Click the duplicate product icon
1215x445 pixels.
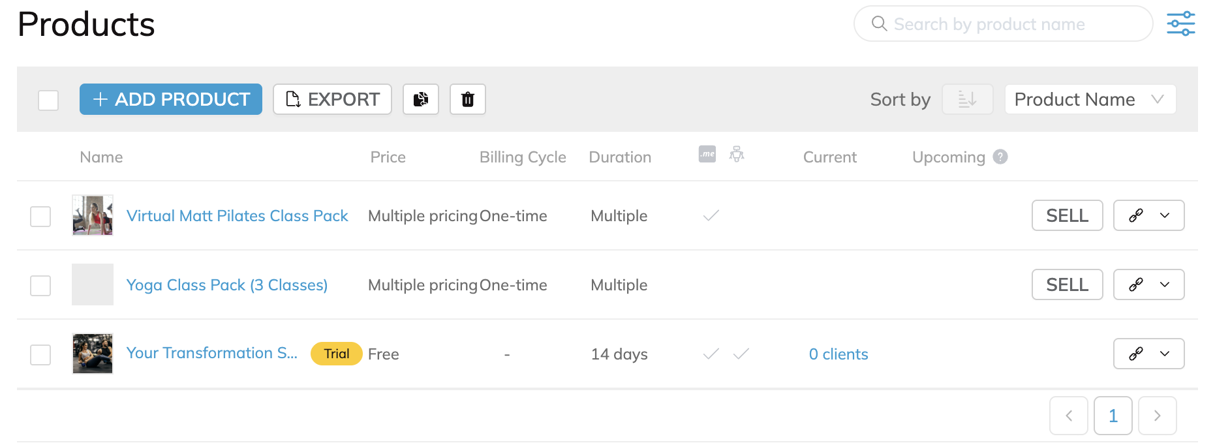click(x=421, y=99)
